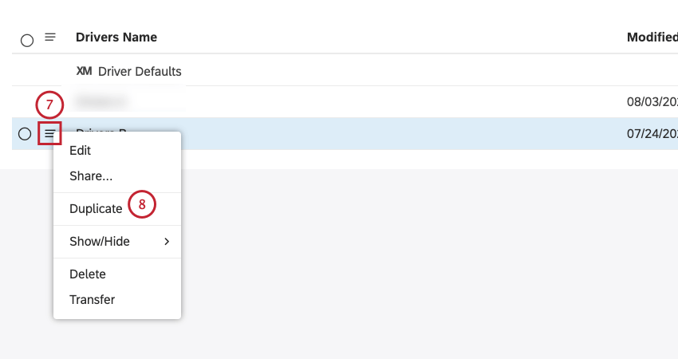Choose Share... from the context menu
Image resolution: width=678 pixels, height=359 pixels.
pyautogui.click(x=91, y=176)
